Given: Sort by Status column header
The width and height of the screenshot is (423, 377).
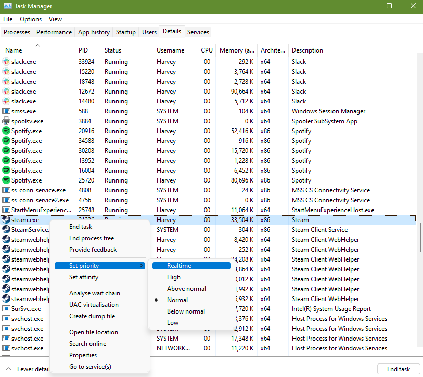Looking at the screenshot, I should click(127, 50).
